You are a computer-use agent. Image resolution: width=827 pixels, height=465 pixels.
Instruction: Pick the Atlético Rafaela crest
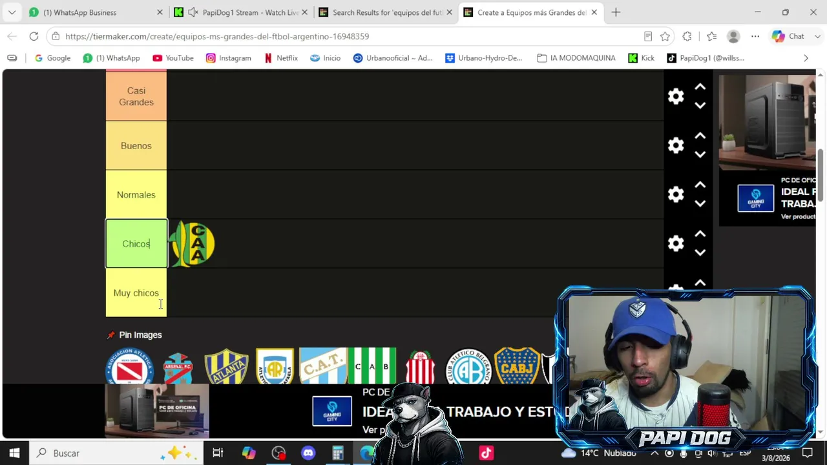pos(275,366)
